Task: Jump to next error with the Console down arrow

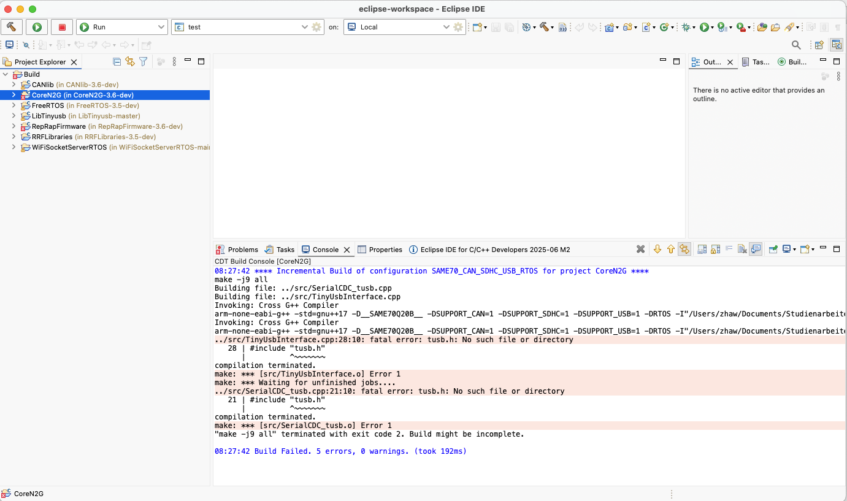Action: coord(657,249)
